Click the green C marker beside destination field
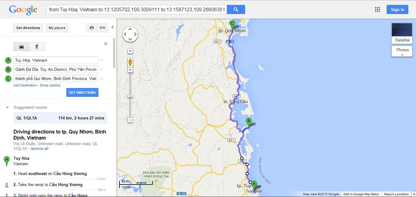This screenshot has width=416, height=197. coord(9,78)
